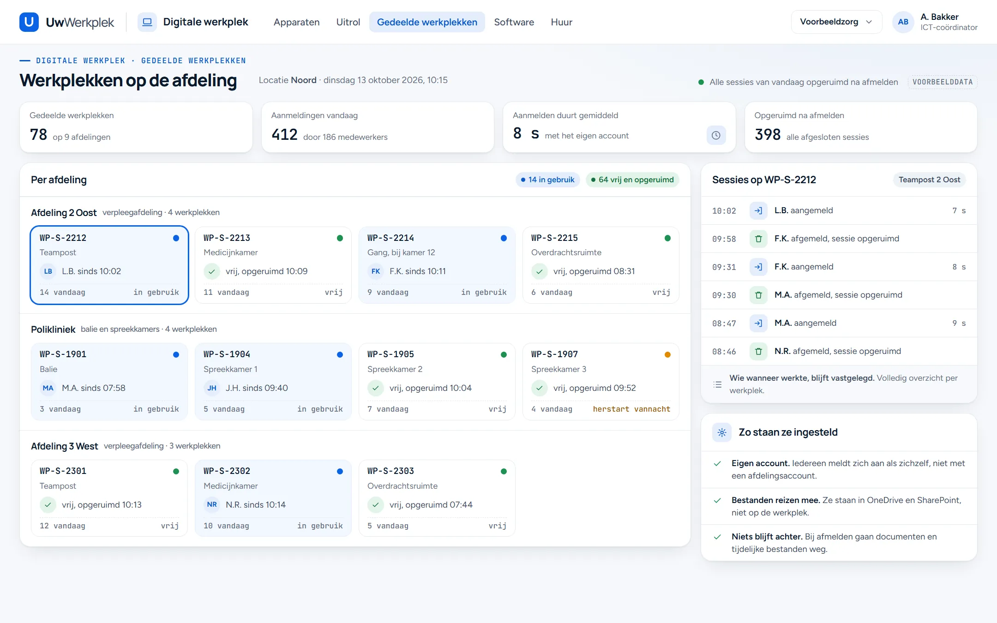Click the DIGITALE WERKPLEK breadcrumb

point(81,61)
